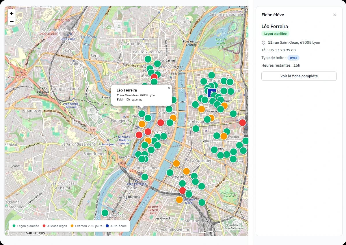Click the Léo Ferreira panel heading

(x=275, y=26)
